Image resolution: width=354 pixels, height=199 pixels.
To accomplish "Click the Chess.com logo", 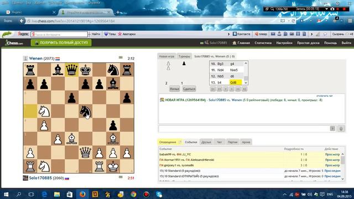I will pos(14,43).
